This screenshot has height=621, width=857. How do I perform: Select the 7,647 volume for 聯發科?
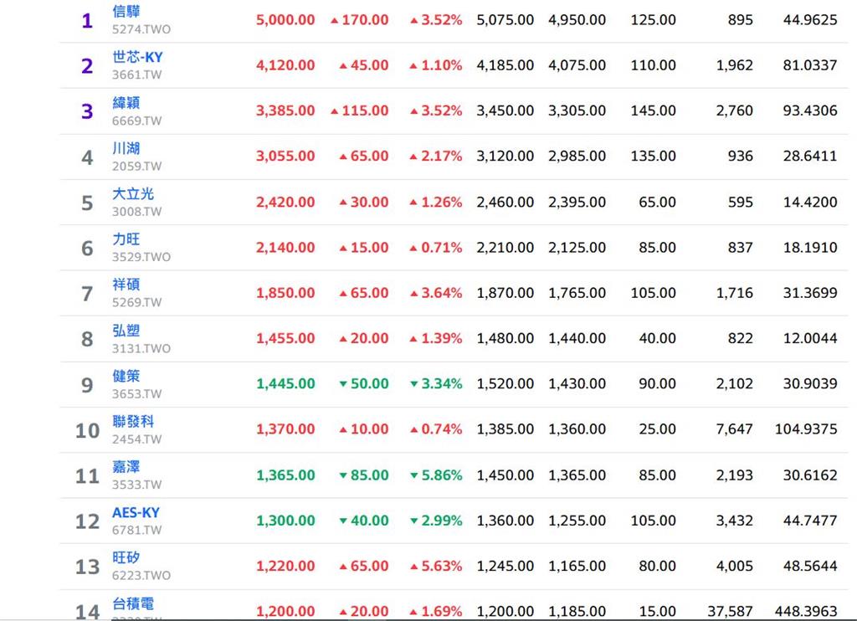735,429
